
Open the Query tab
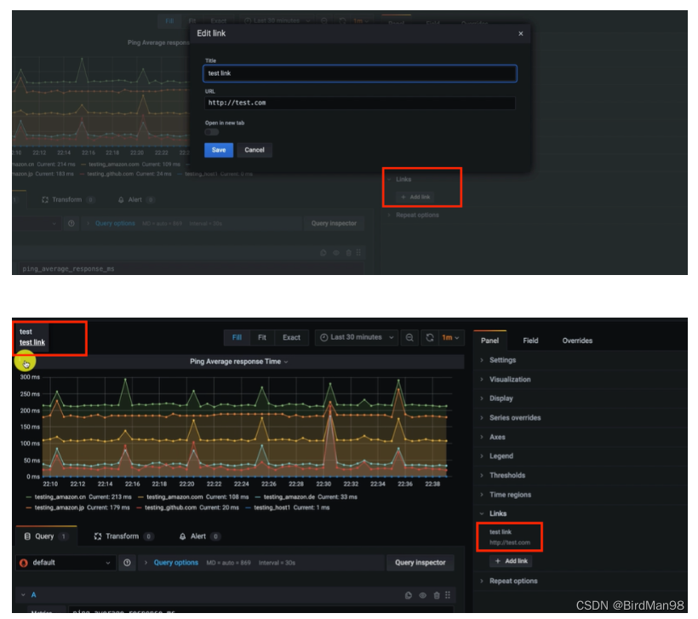point(46,536)
